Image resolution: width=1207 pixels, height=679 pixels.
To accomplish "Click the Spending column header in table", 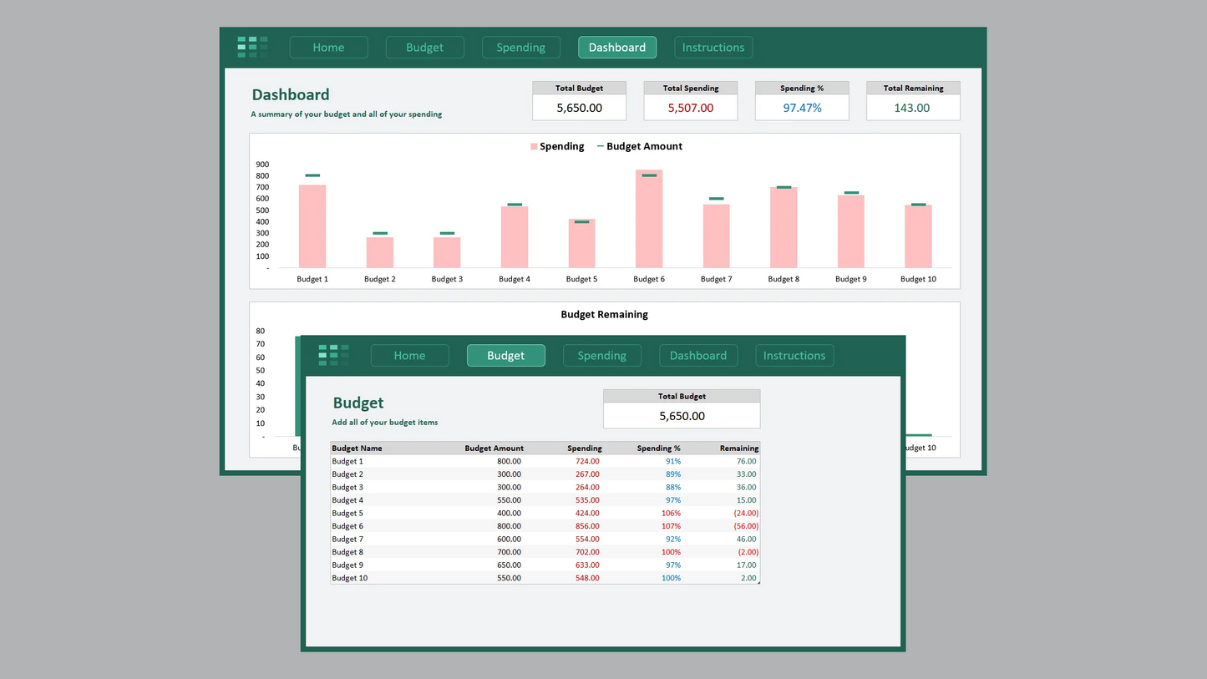I will (585, 448).
